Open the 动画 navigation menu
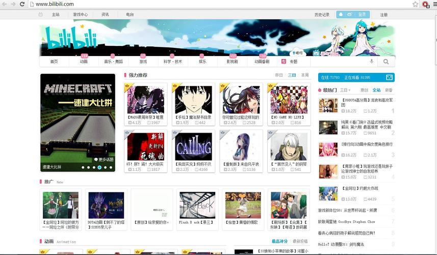 tap(84, 62)
